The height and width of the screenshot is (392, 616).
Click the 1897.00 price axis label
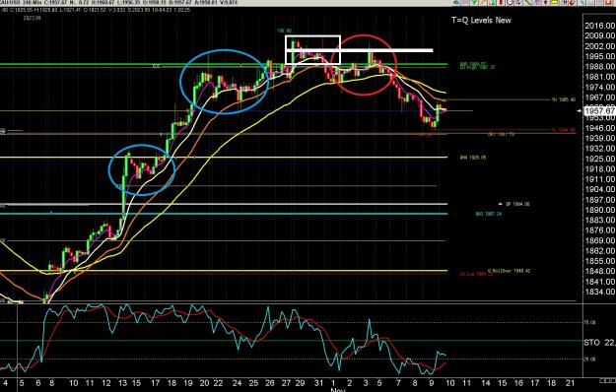tap(599, 200)
